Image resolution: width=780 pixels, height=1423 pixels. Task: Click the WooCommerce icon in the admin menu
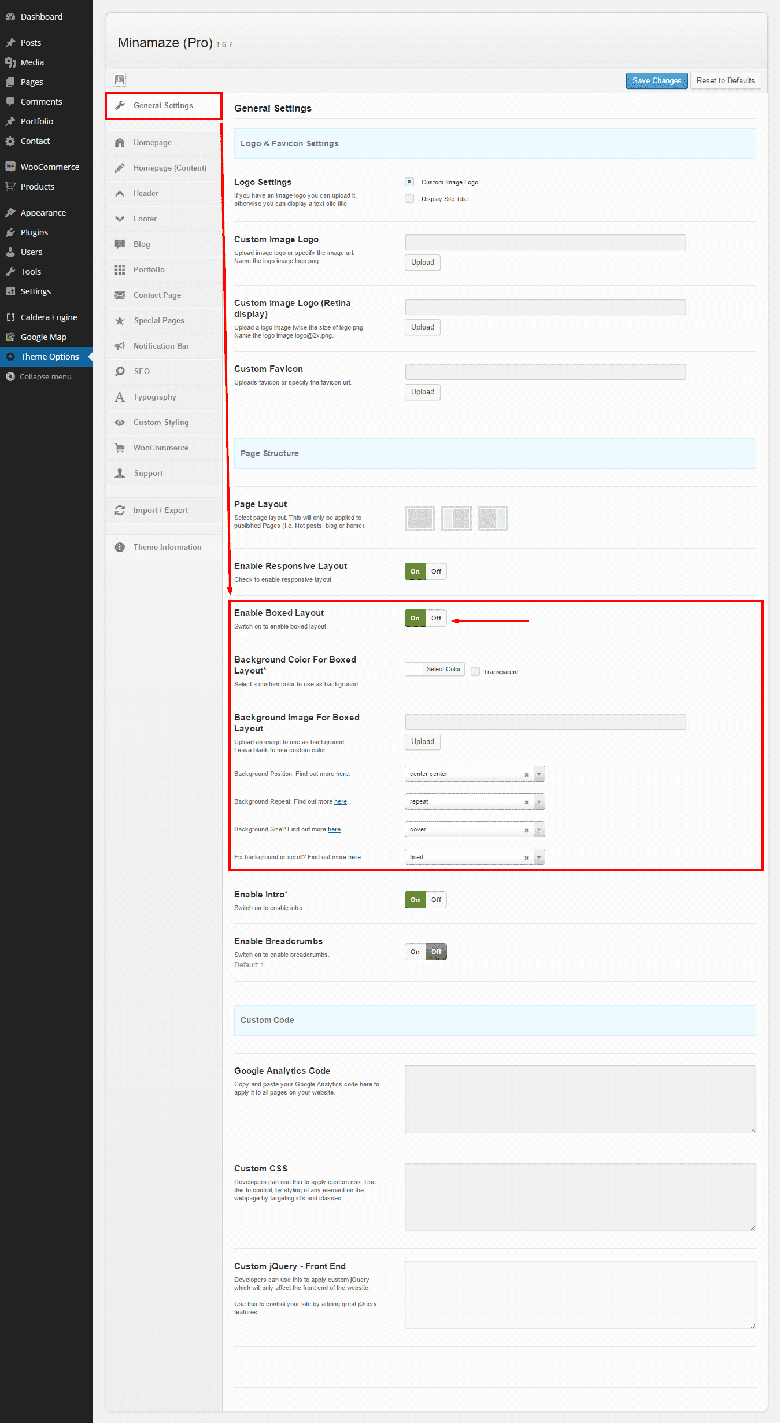[10, 167]
